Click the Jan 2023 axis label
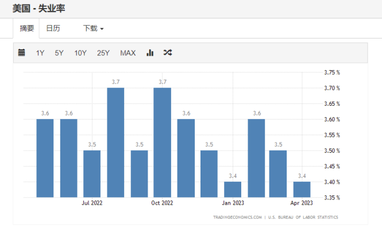The width and height of the screenshot is (382, 231). coord(233,203)
